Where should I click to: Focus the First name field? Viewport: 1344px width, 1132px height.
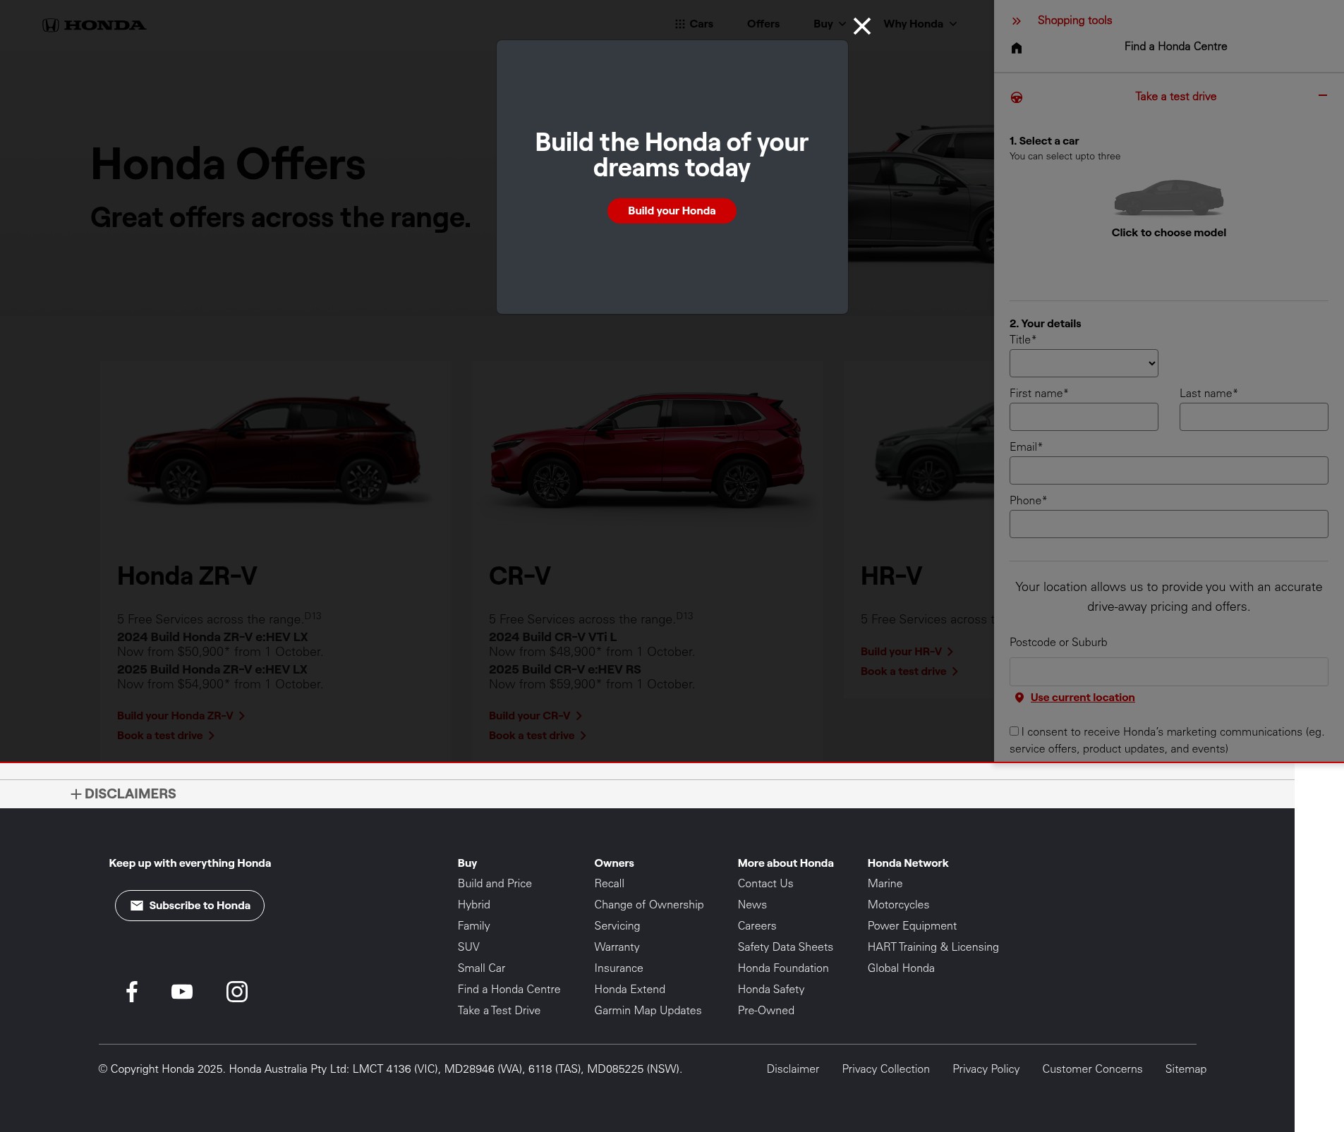click(1084, 417)
